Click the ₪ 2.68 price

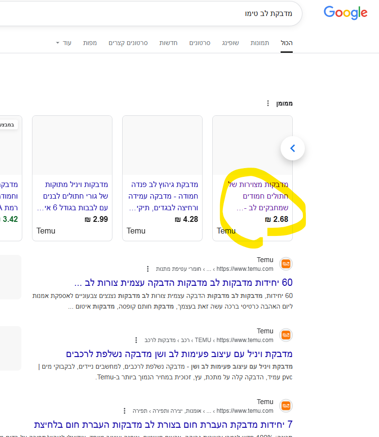pos(276,219)
